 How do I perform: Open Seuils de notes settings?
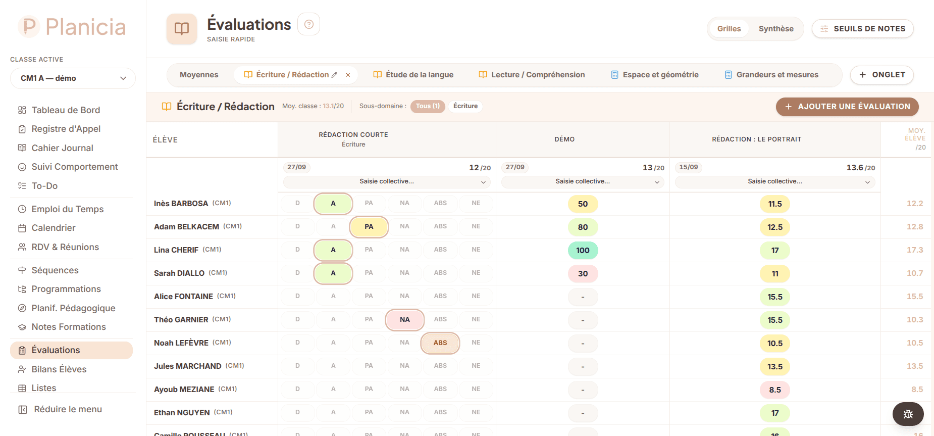(x=863, y=29)
